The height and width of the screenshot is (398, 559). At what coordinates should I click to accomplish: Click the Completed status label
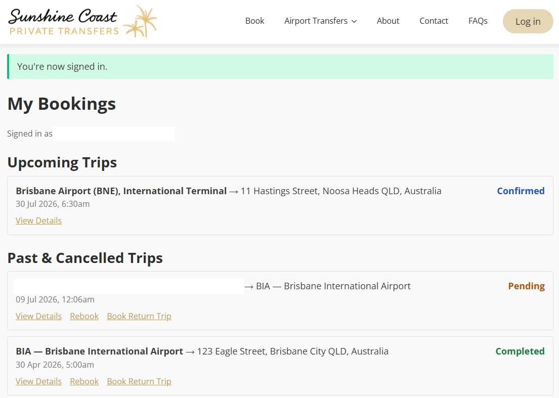pos(520,351)
